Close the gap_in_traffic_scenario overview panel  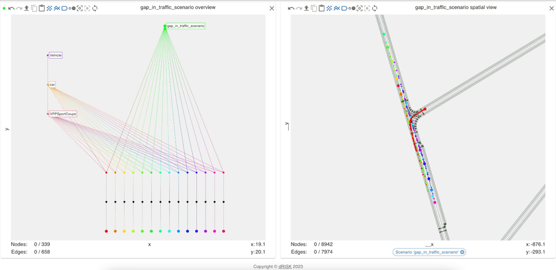point(272,8)
